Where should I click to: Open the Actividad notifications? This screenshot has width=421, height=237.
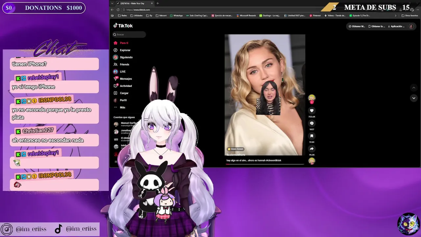coord(123,86)
